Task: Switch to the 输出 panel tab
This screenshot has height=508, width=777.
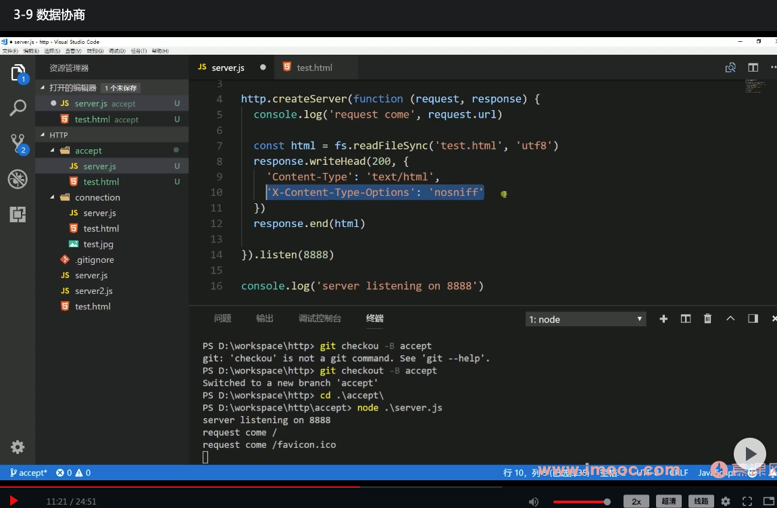Action: tap(265, 318)
